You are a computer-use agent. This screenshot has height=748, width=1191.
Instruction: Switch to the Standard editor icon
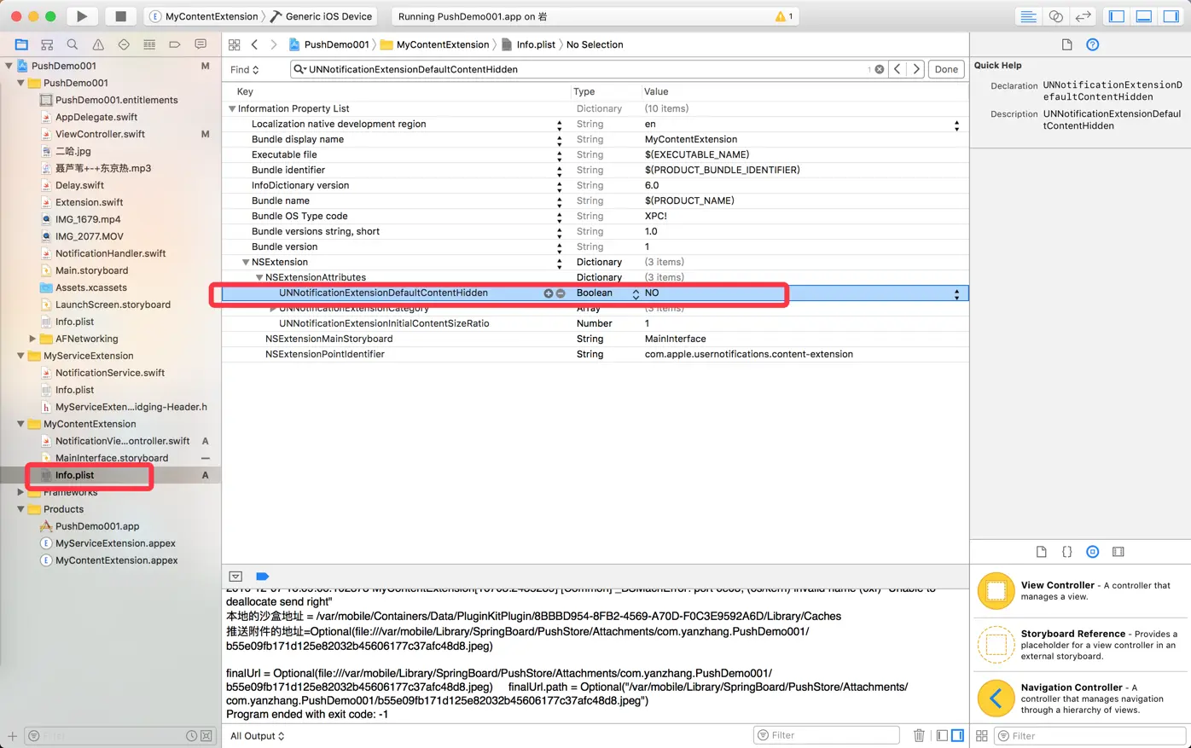[1028, 16]
